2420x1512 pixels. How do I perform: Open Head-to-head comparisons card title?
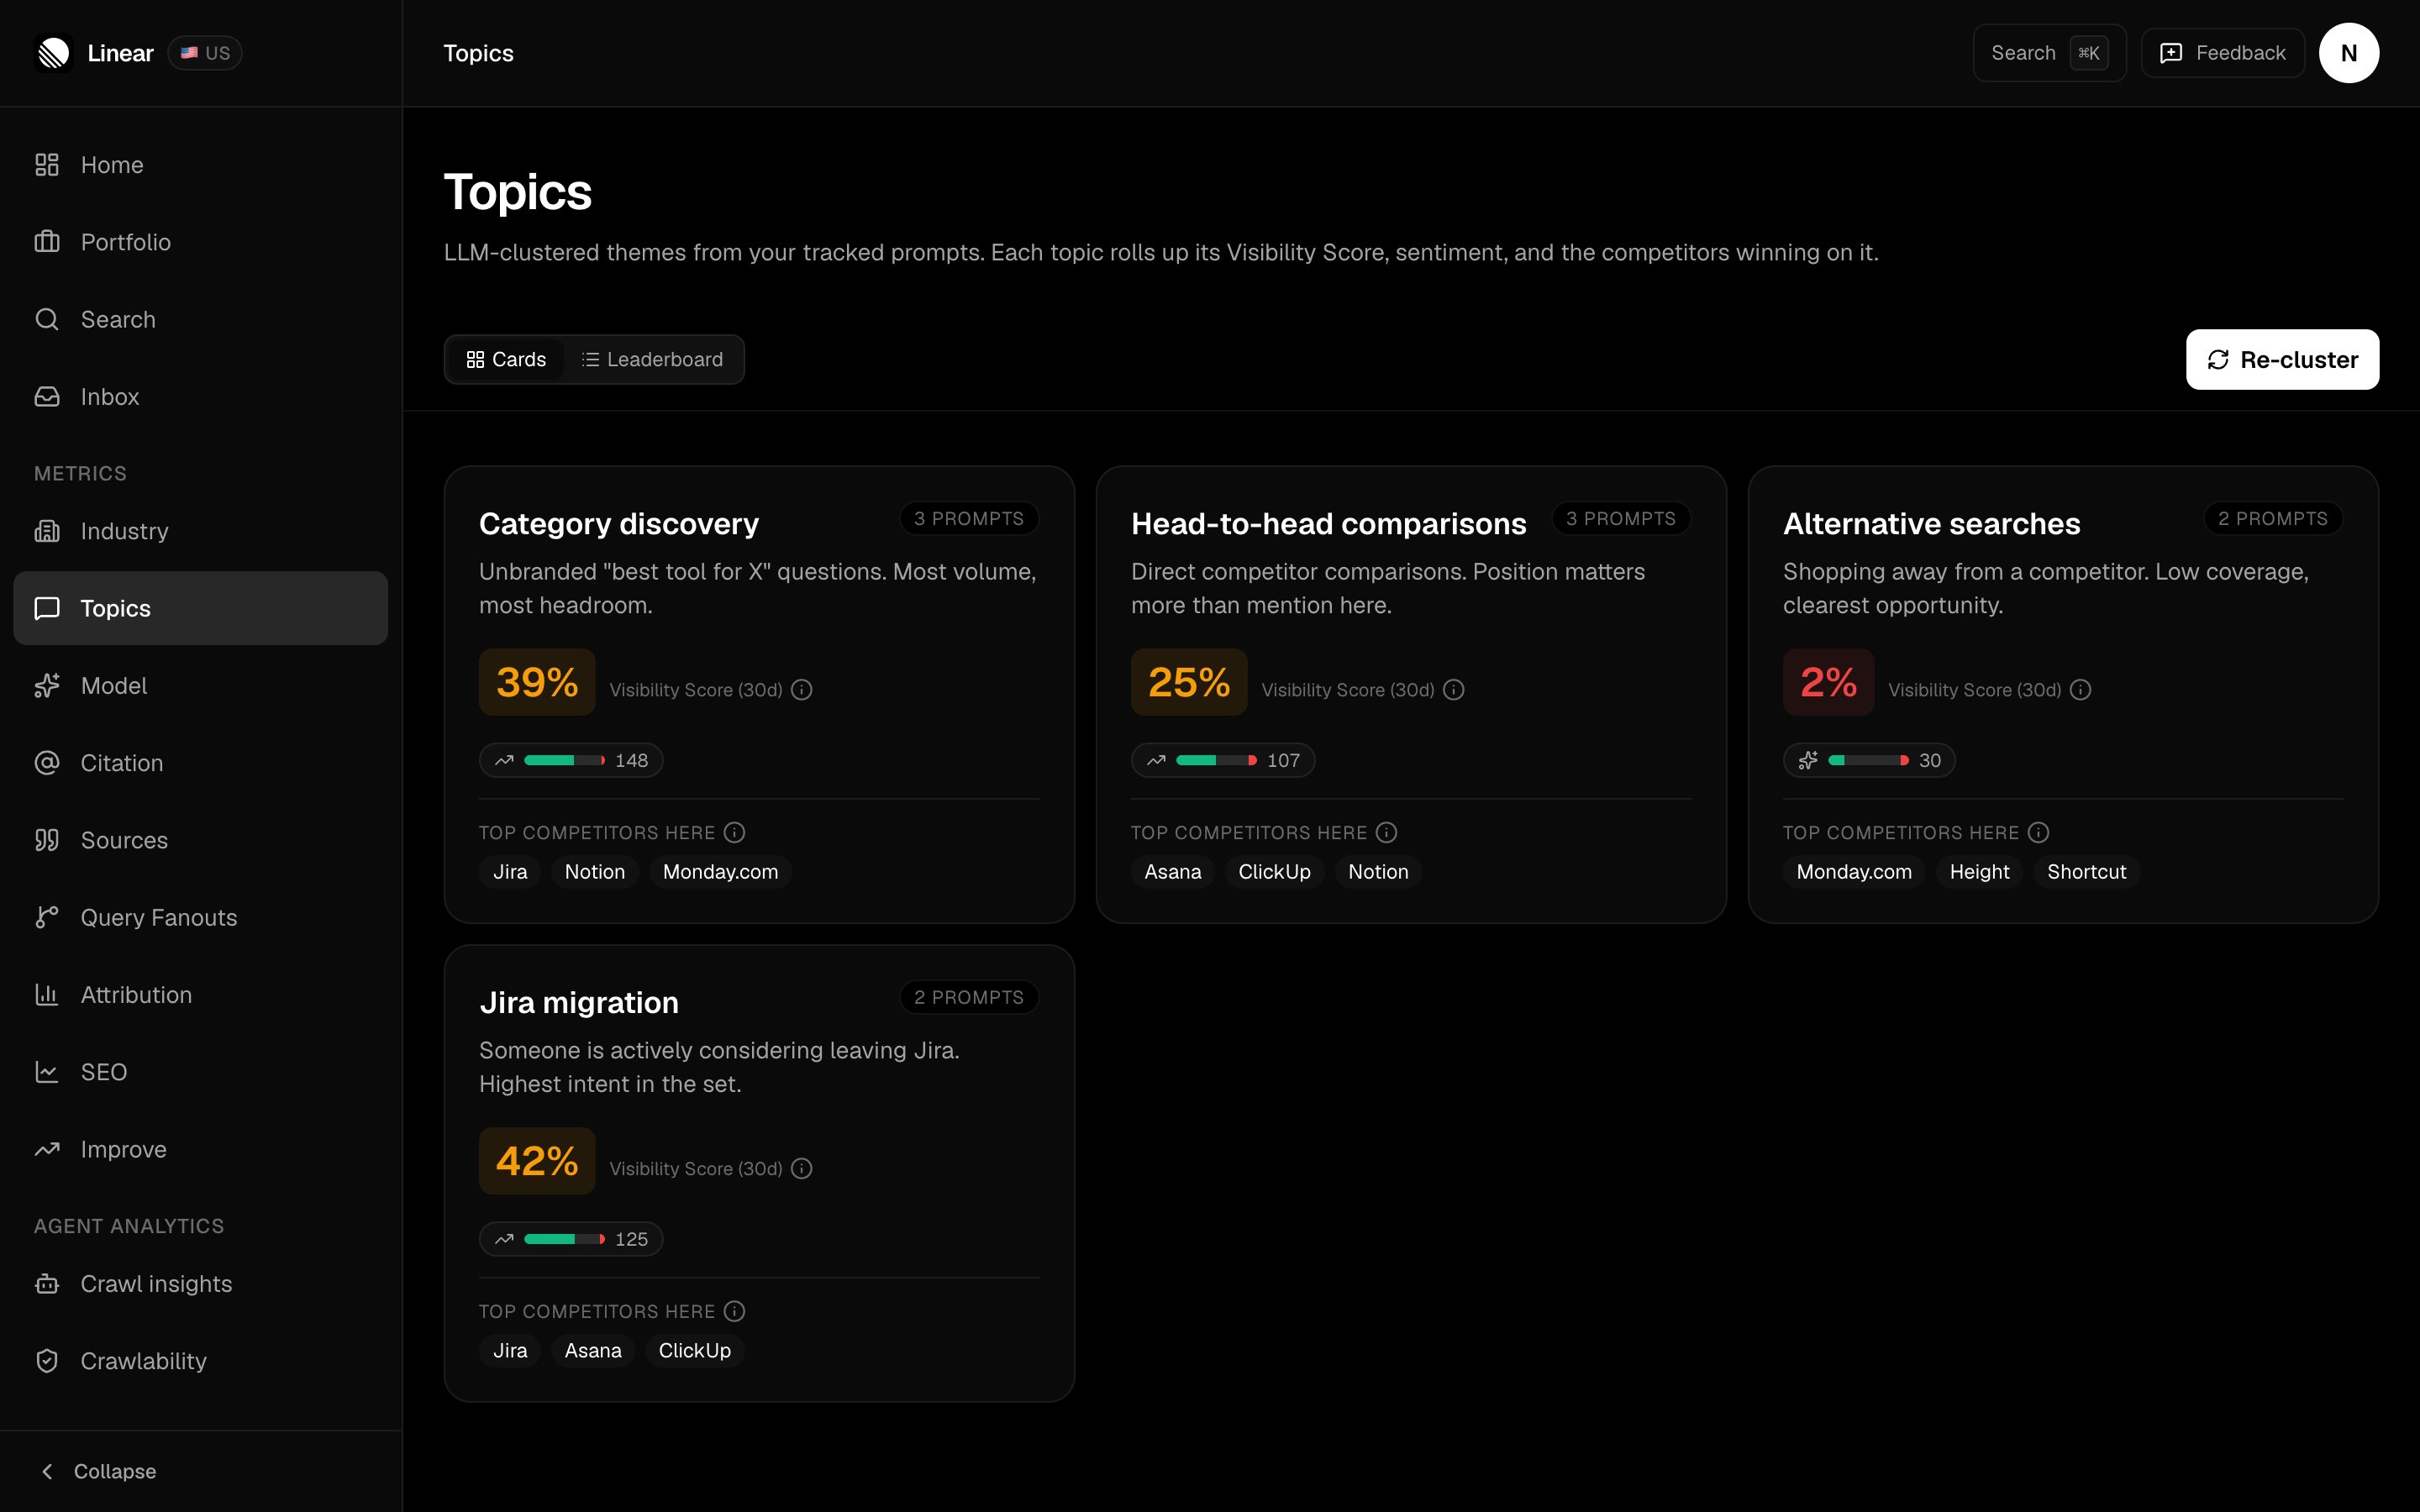[x=1328, y=523]
